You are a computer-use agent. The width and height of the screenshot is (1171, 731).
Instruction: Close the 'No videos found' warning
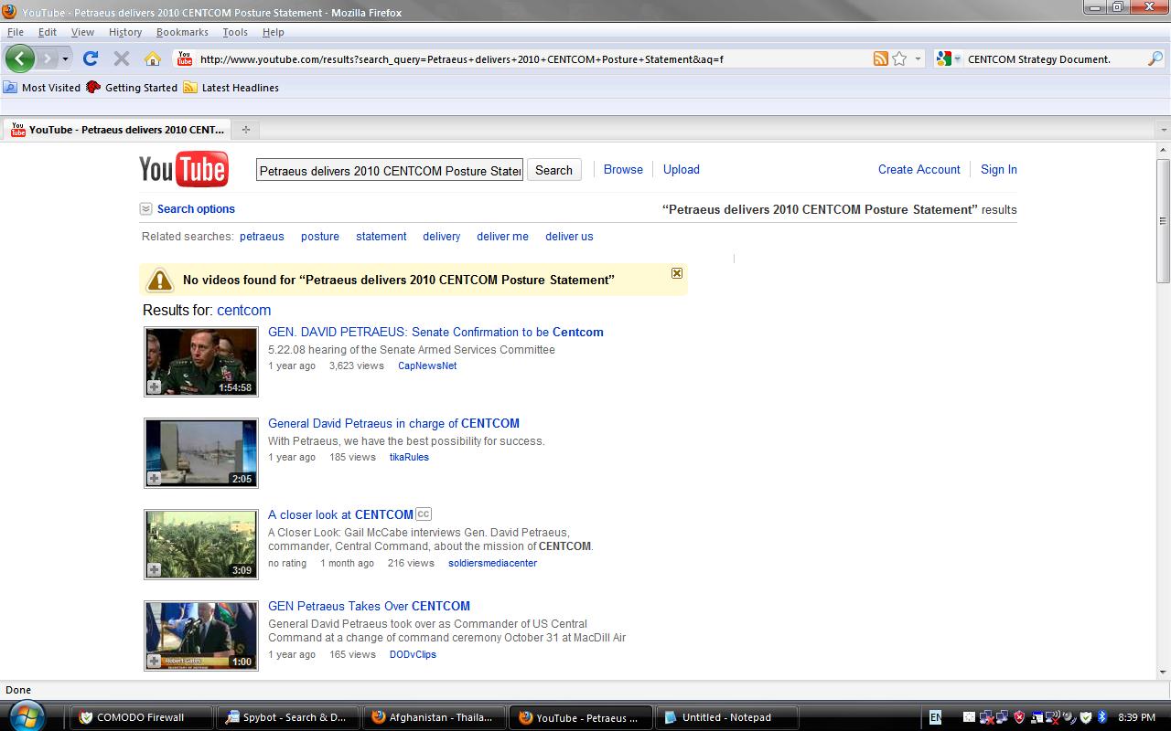(x=677, y=273)
